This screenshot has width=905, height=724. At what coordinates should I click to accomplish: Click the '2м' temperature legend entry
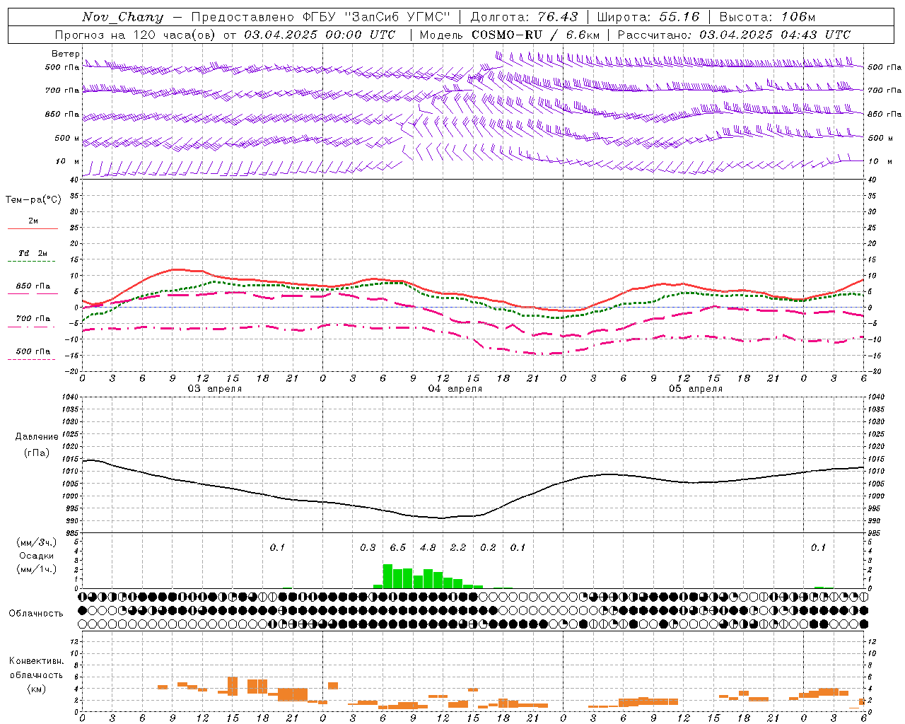pyautogui.click(x=33, y=221)
